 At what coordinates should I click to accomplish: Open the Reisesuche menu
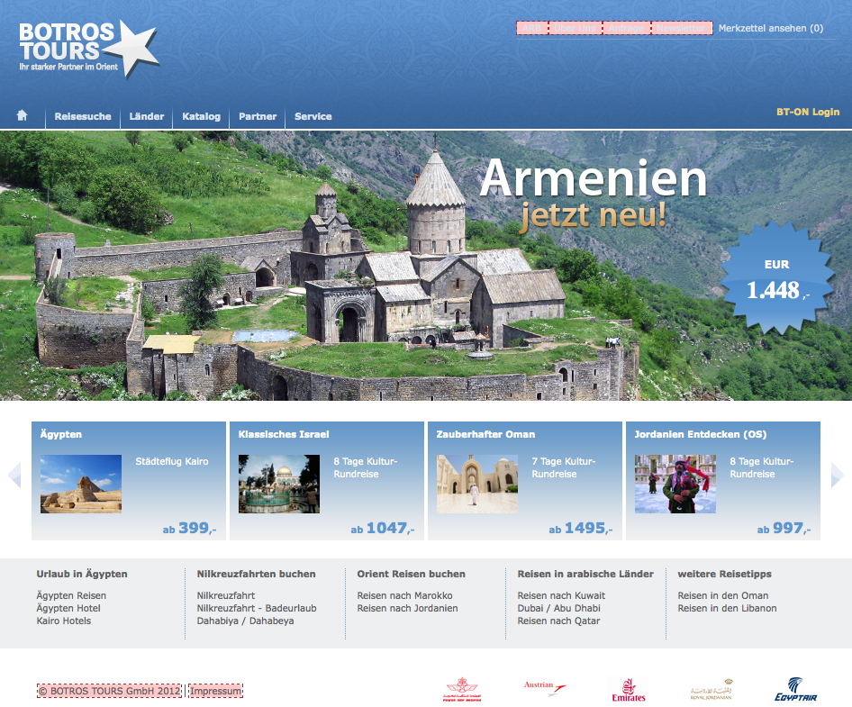[x=83, y=116]
